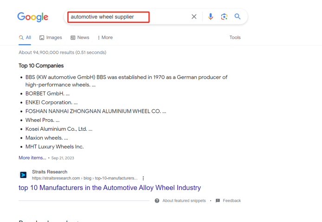Image resolution: width=322 pixels, height=222 pixels.
Task: Click the Google logo
Action: tap(32, 17)
